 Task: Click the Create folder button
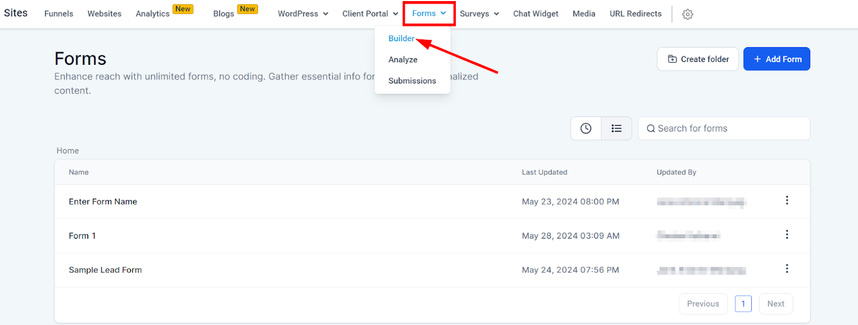[x=698, y=59]
